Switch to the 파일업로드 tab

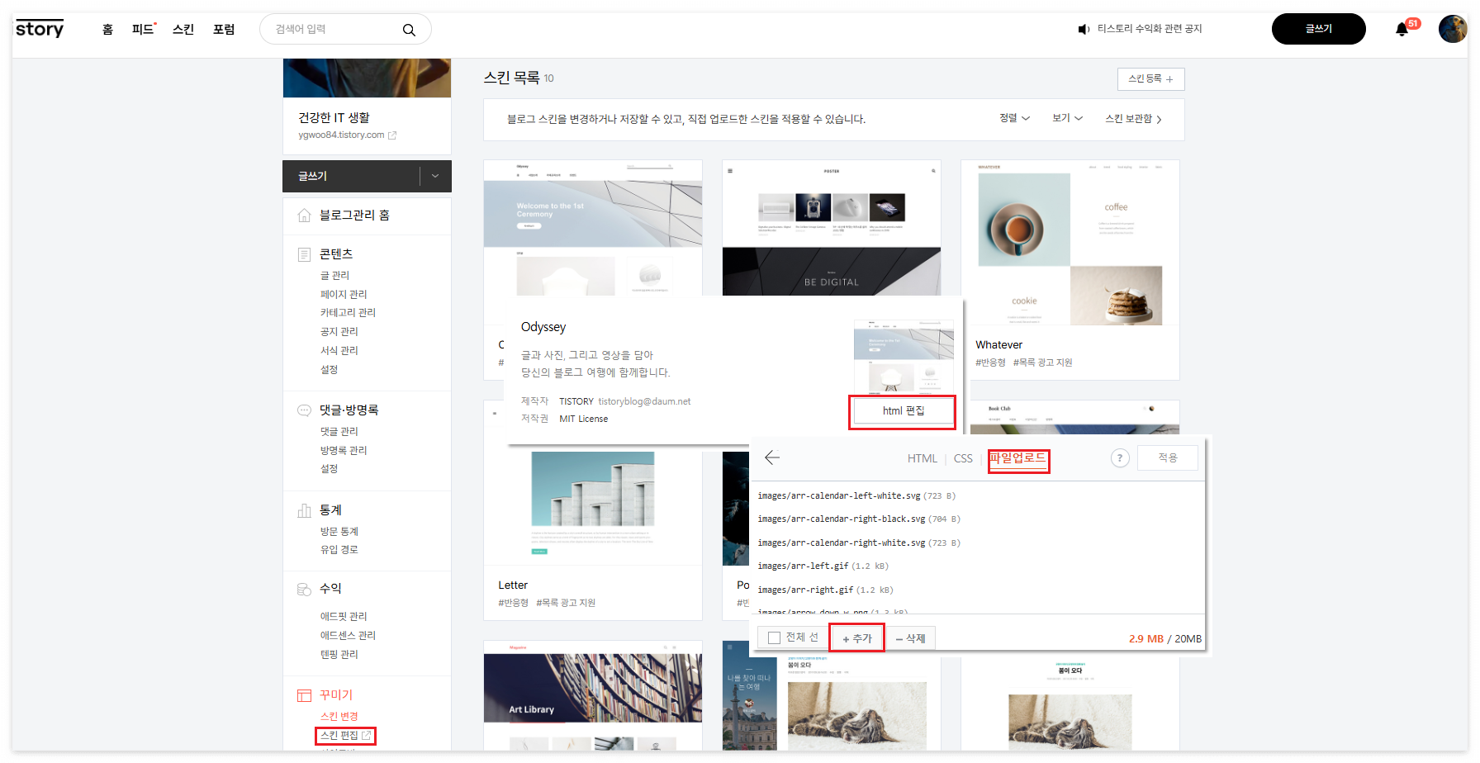[1017, 458]
